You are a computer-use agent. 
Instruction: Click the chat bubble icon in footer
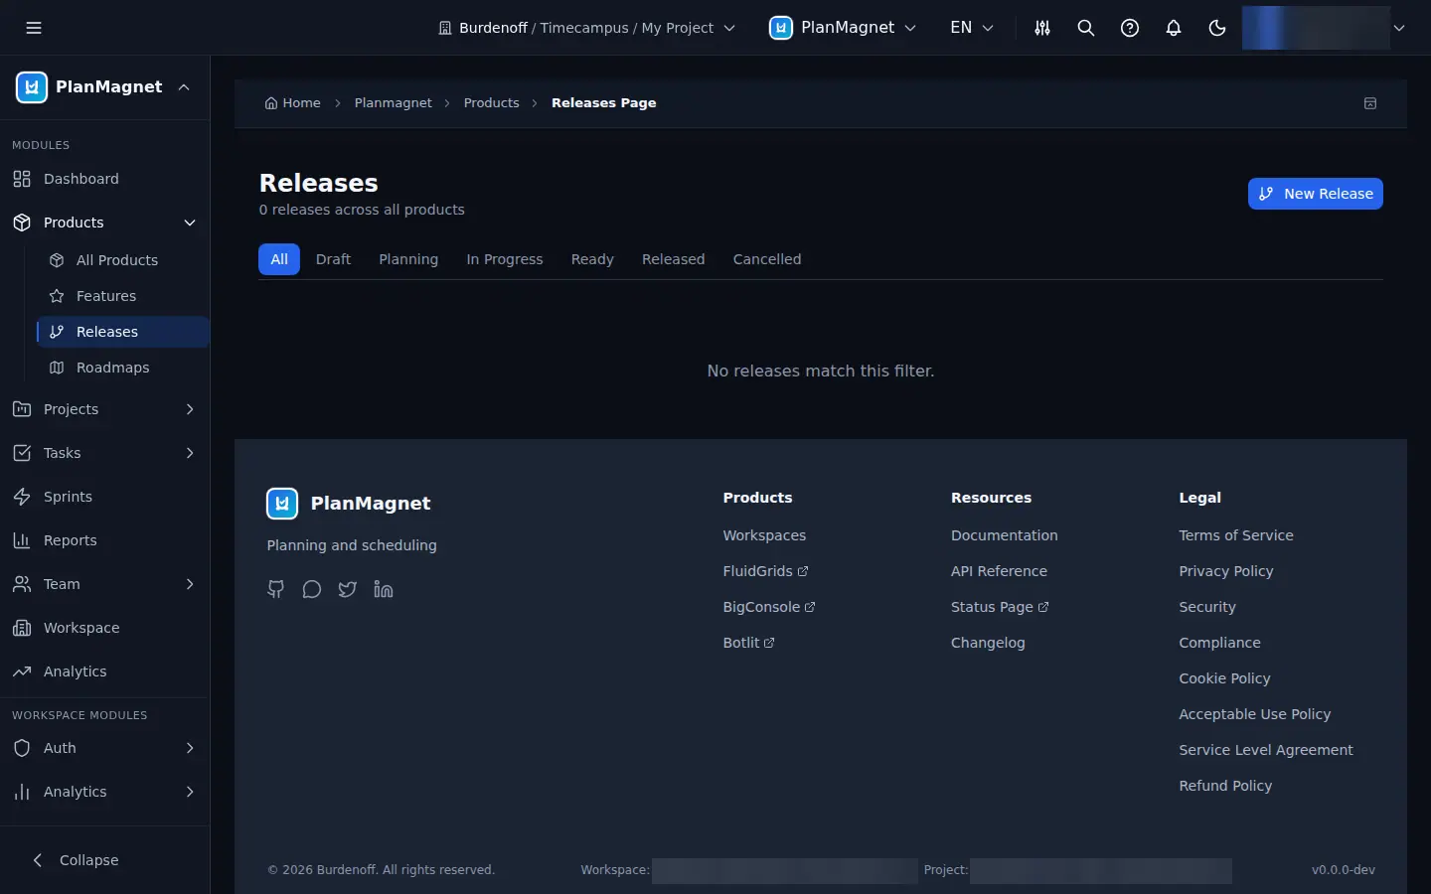pyautogui.click(x=312, y=589)
